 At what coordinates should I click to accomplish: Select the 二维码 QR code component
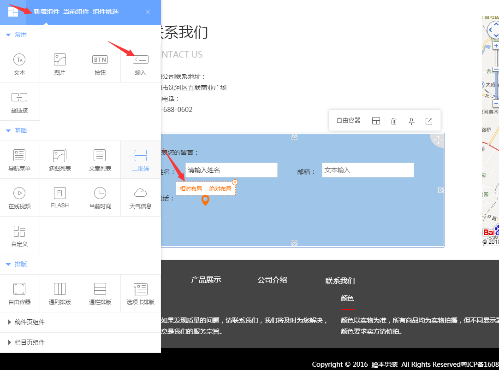[x=140, y=159]
